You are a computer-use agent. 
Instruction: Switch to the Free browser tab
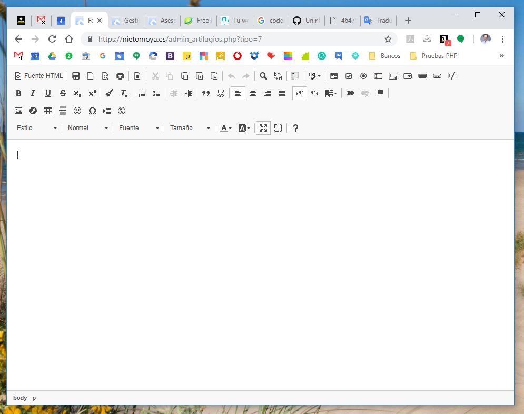tap(199, 21)
